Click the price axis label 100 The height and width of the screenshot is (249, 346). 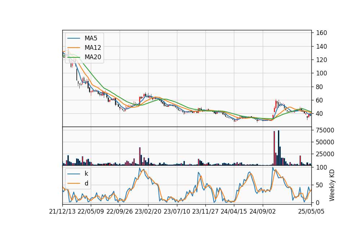tap(321, 73)
